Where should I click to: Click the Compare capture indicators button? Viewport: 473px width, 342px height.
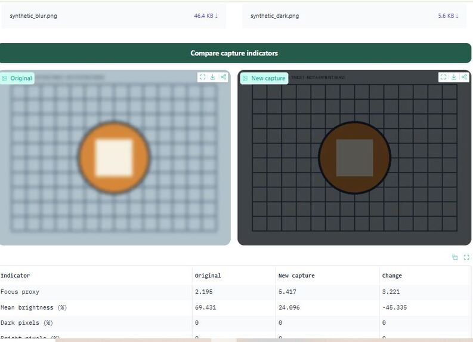[235, 53]
